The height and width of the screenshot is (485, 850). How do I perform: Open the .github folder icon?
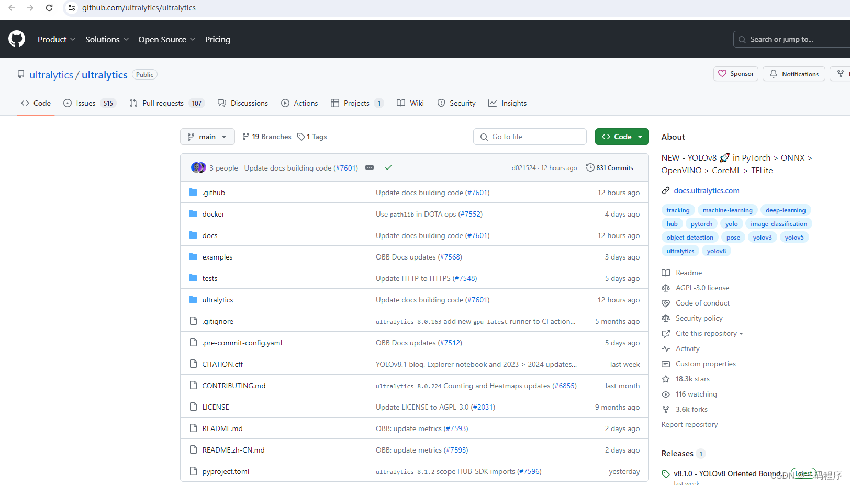pos(193,193)
